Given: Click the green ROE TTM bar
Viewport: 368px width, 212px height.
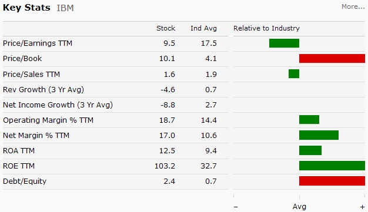Looking at the screenshot, I should point(332,166).
